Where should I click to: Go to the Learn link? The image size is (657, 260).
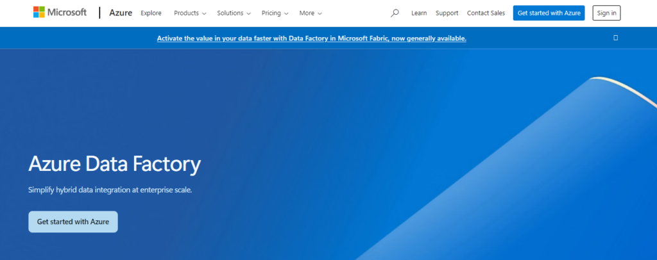point(419,13)
